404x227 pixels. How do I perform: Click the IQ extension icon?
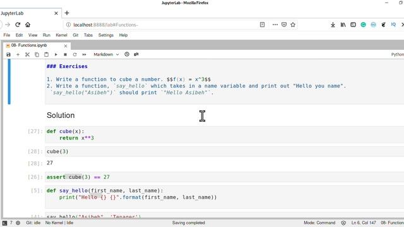coord(393,25)
